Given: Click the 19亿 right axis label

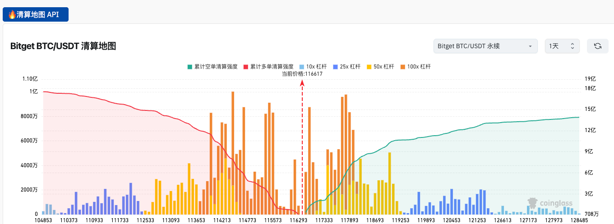Looking at the screenshot, I should click(590, 79).
